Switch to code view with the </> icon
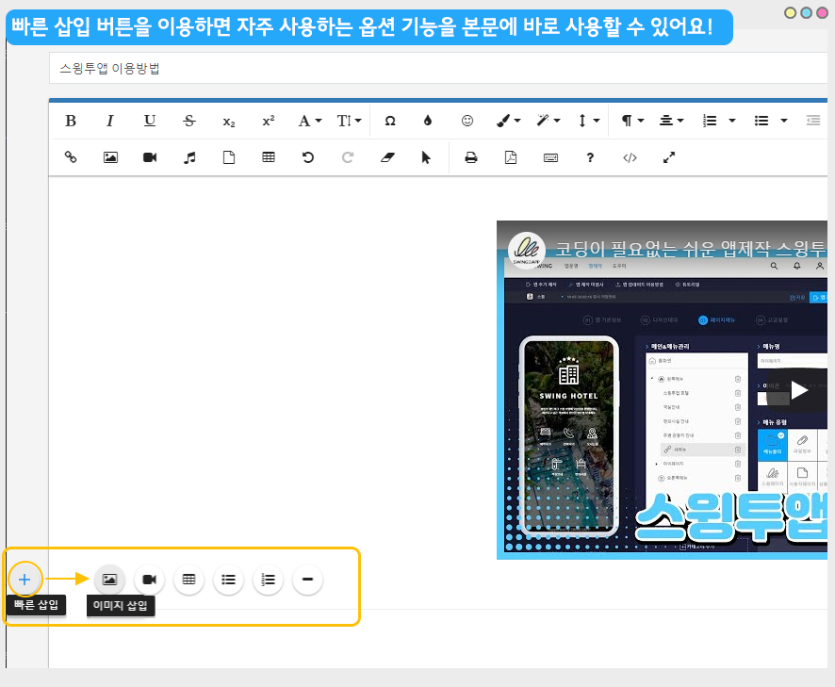835x687 pixels. pyautogui.click(x=630, y=157)
